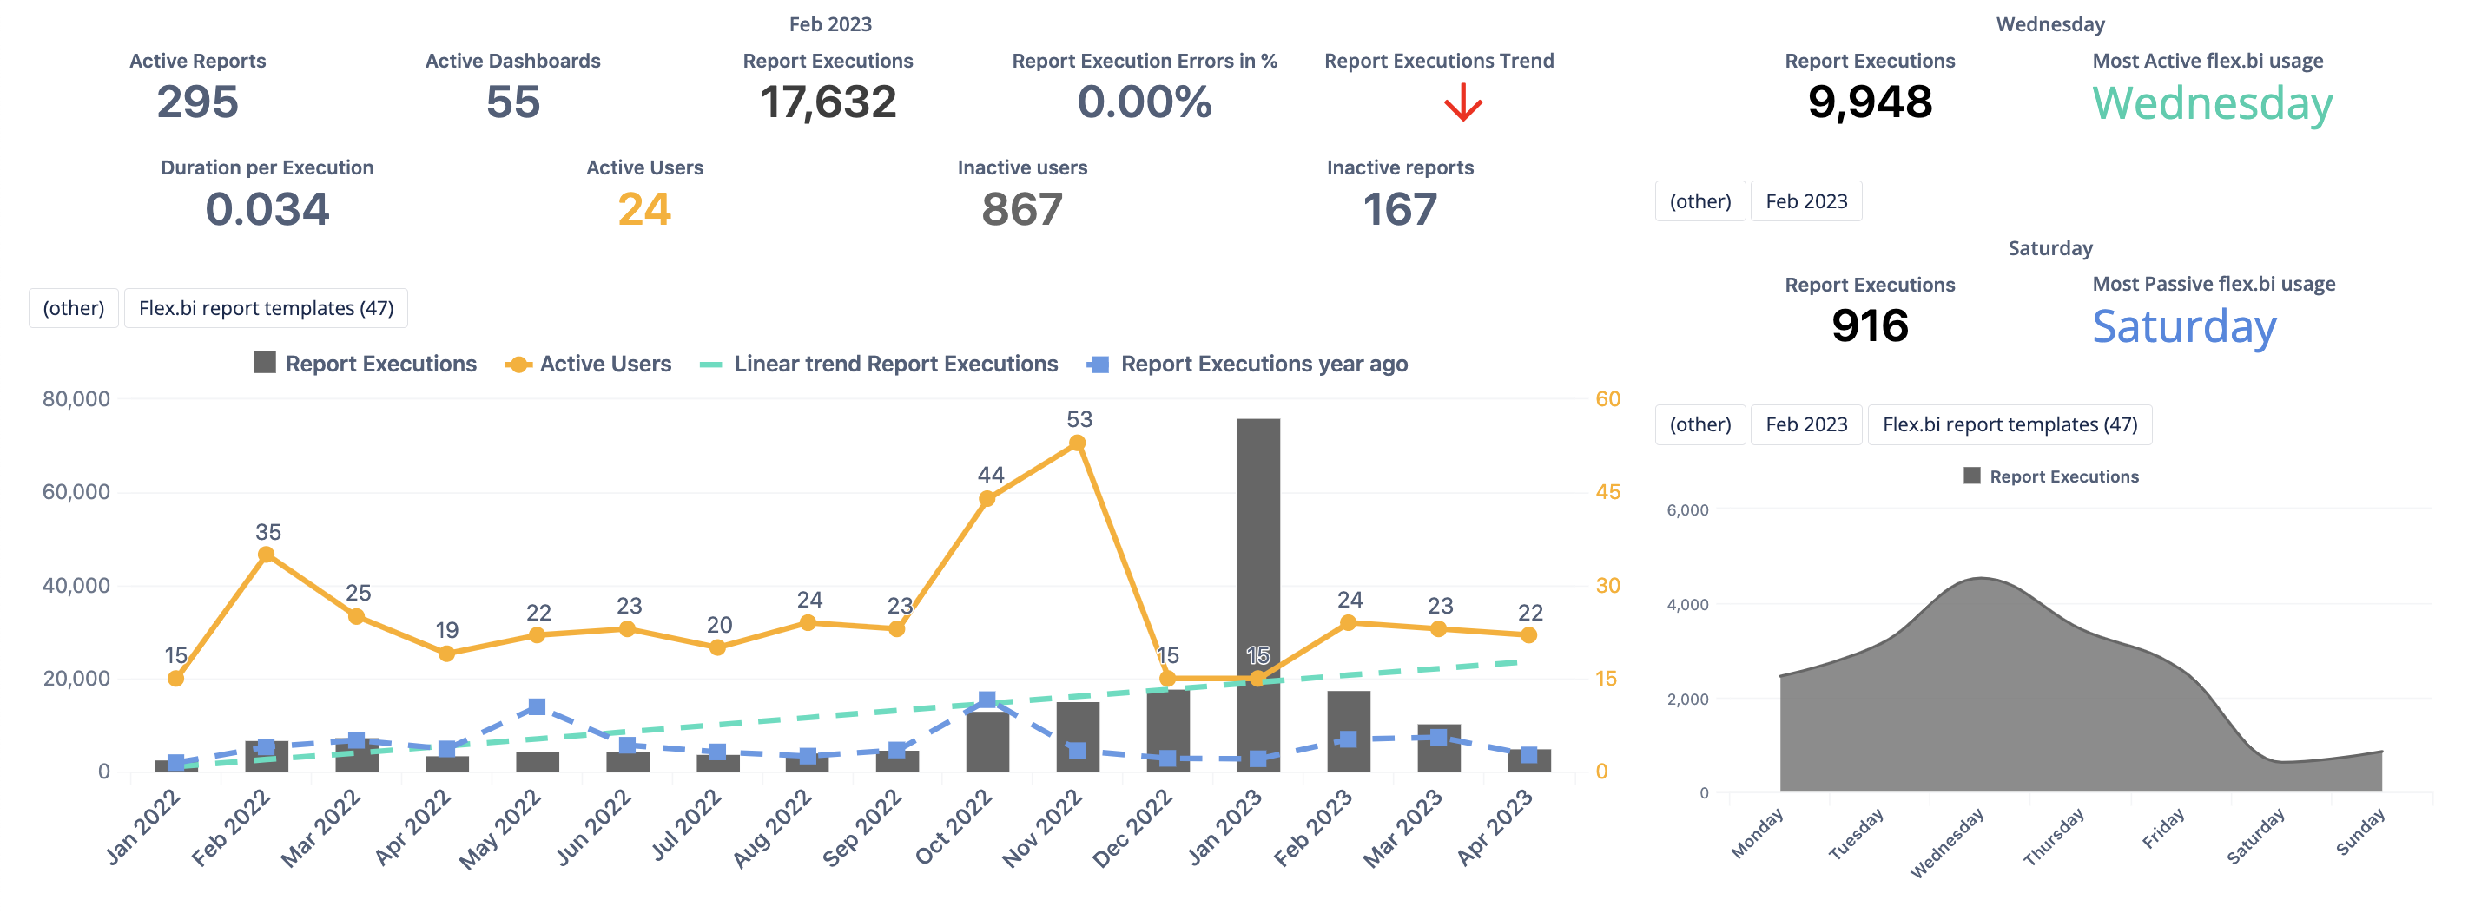Toggle Report Executions year ago legend marker
Image resolution: width=2475 pixels, height=913 pixels.
(1099, 365)
